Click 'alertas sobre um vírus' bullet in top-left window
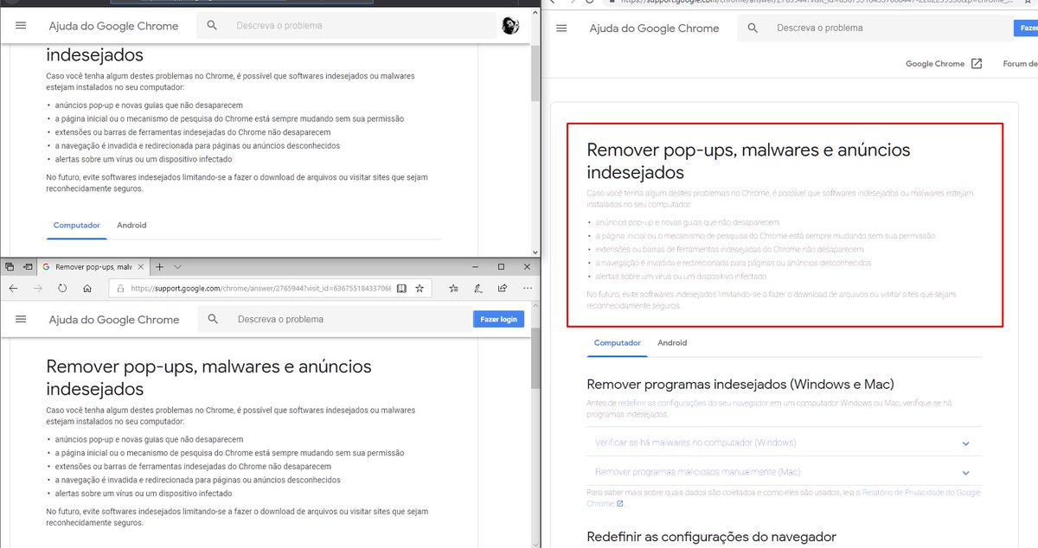The width and height of the screenshot is (1038, 548). point(144,159)
